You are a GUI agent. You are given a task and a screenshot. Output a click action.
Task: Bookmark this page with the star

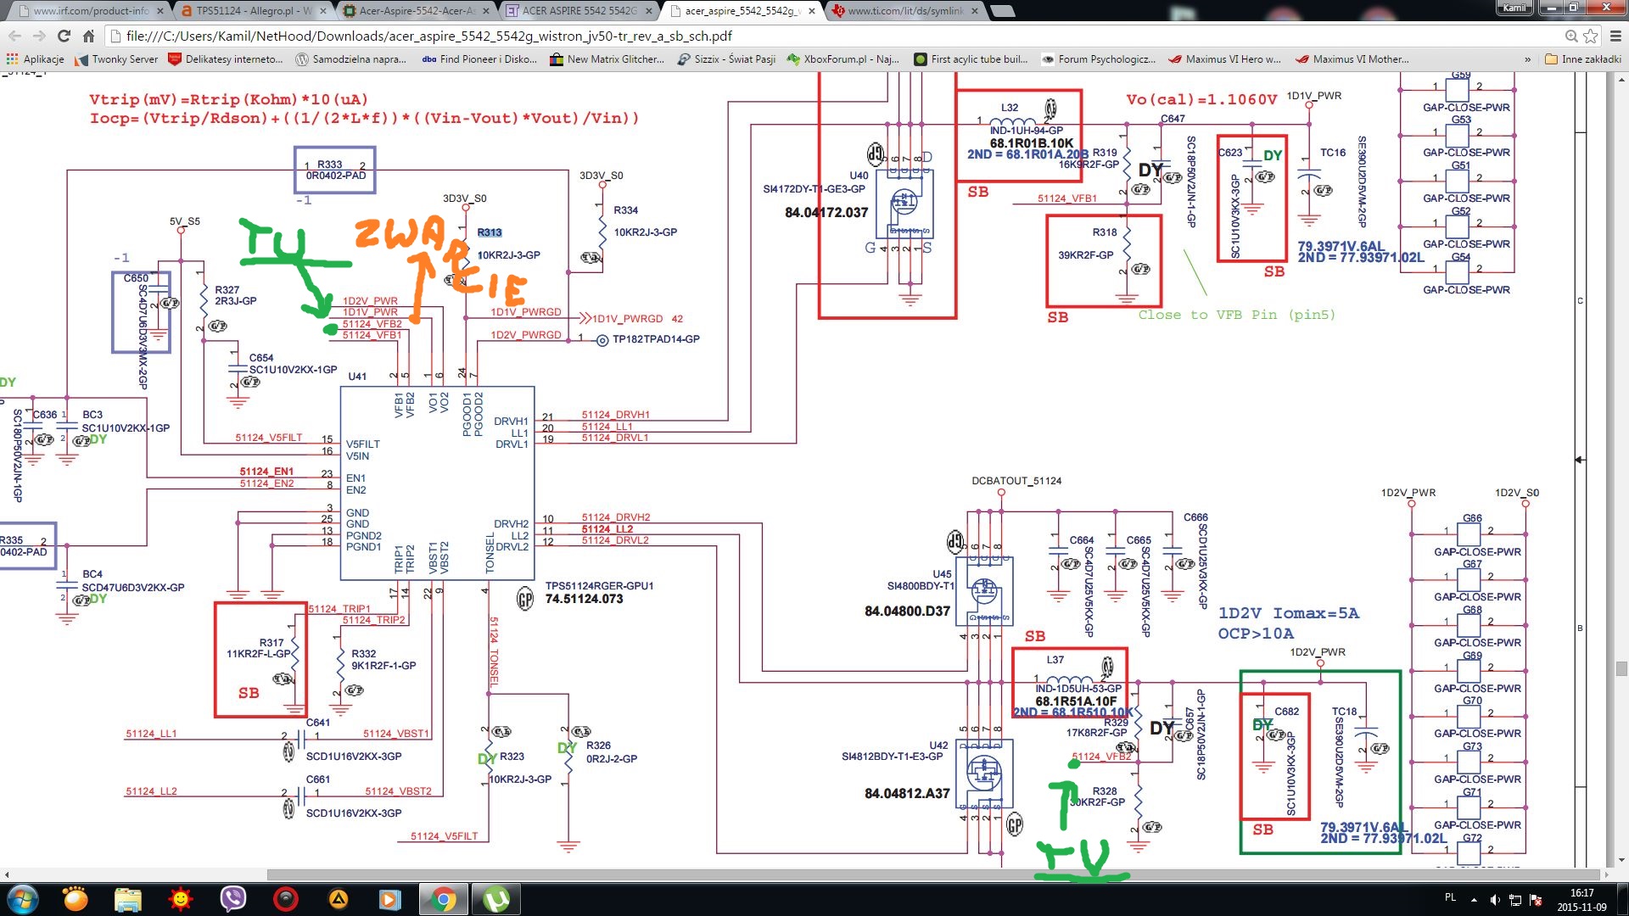pos(1591,36)
